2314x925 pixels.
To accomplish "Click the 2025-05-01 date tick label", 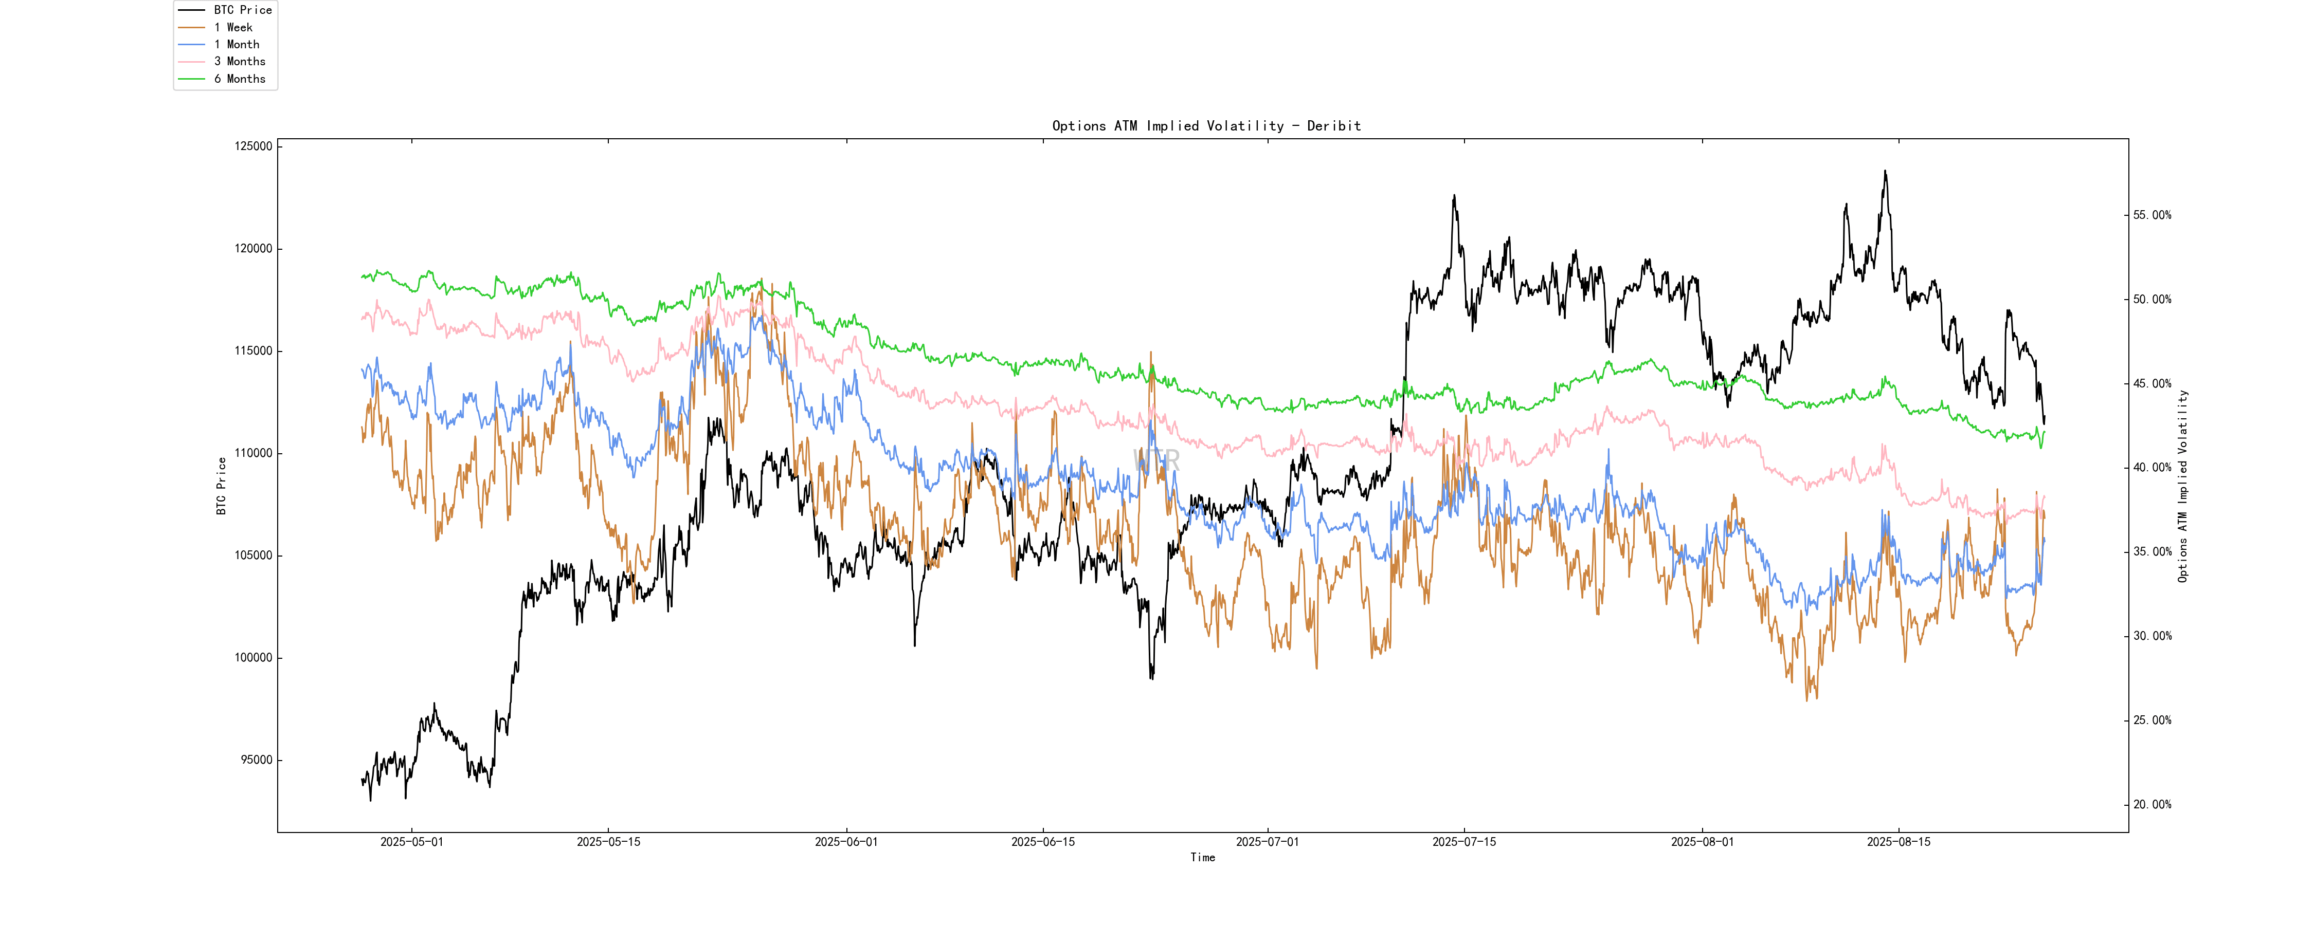I will coord(411,841).
